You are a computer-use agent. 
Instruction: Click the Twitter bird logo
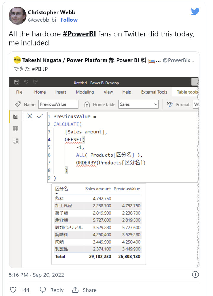(x=195, y=12)
